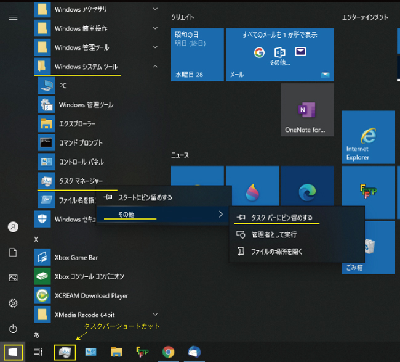Launch FFFTP from the taskbar
The height and width of the screenshot is (362, 400).
(x=142, y=352)
